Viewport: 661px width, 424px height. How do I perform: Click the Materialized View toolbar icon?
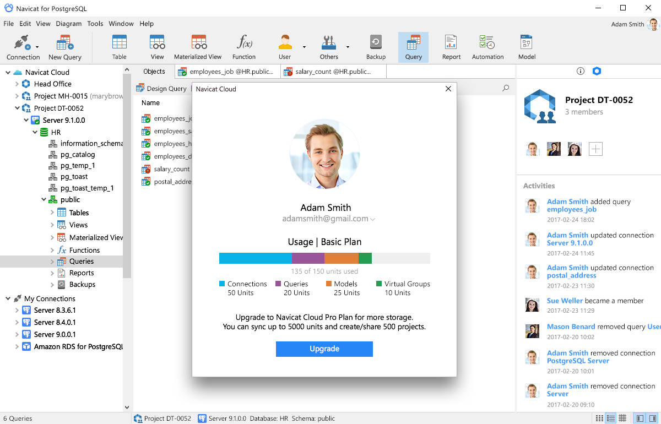pos(198,47)
